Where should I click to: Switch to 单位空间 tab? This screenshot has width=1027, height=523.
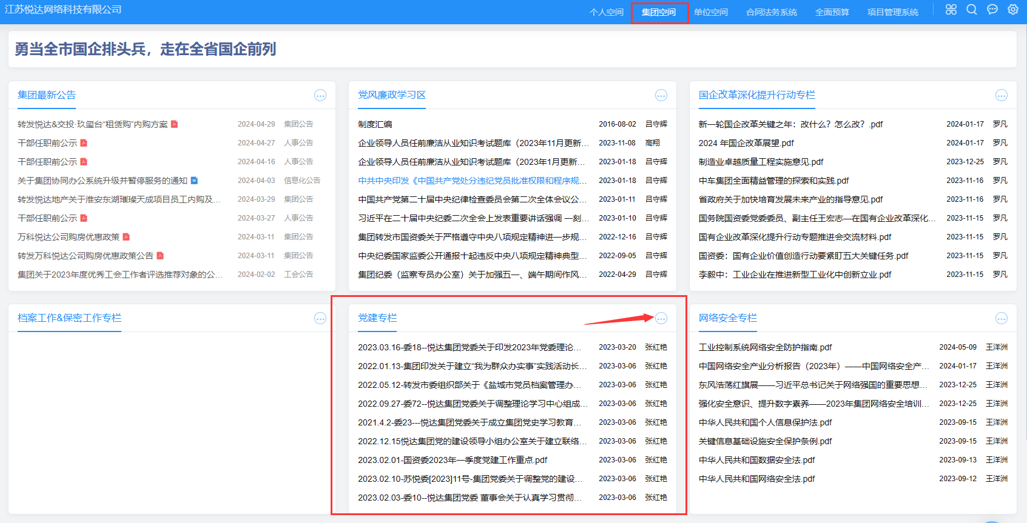tap(710, 12)
